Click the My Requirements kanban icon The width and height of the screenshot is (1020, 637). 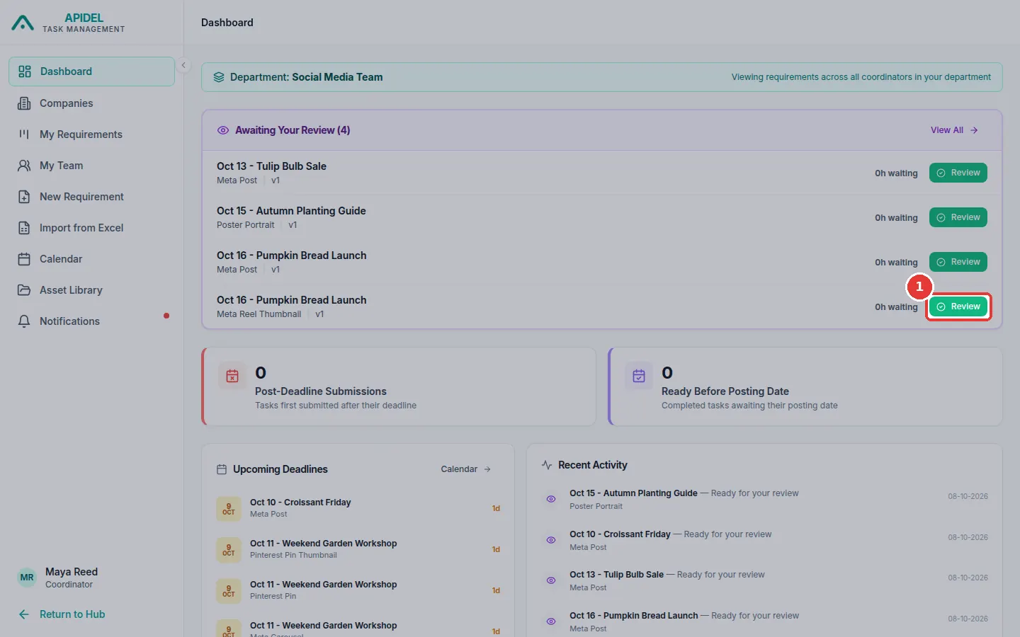24,134
